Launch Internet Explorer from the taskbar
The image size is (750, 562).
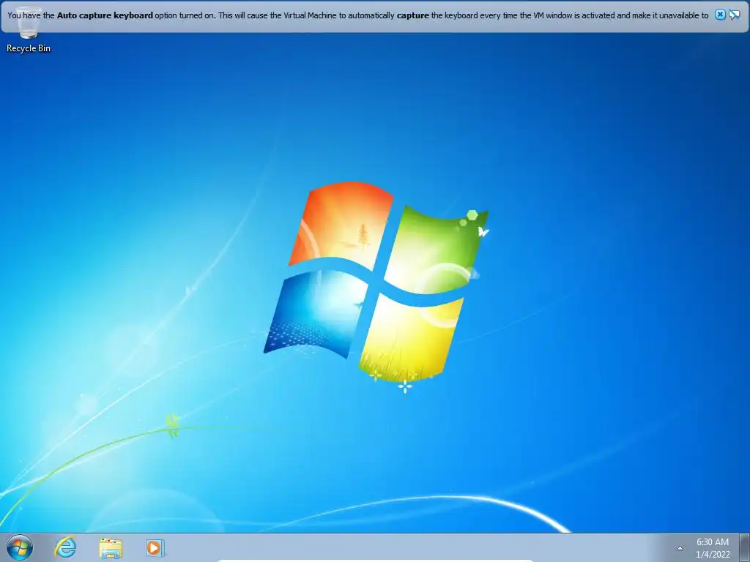coord(65,547)
